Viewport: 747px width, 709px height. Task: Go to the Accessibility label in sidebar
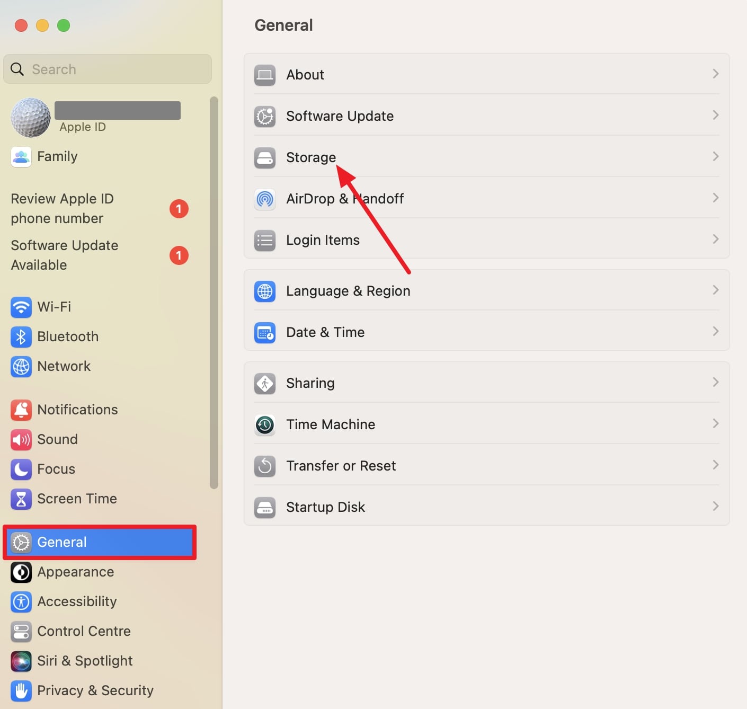pyautogui.click(x=77, y=601)
